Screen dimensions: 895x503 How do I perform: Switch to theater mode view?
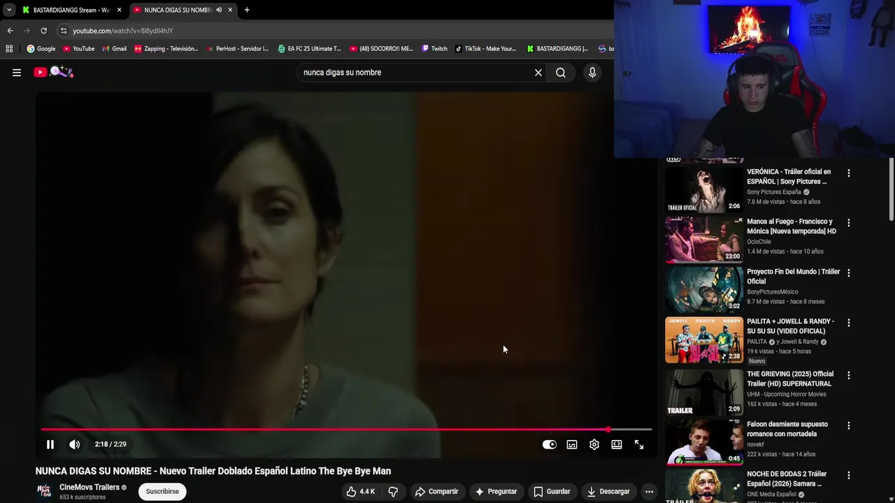point(617,444)
